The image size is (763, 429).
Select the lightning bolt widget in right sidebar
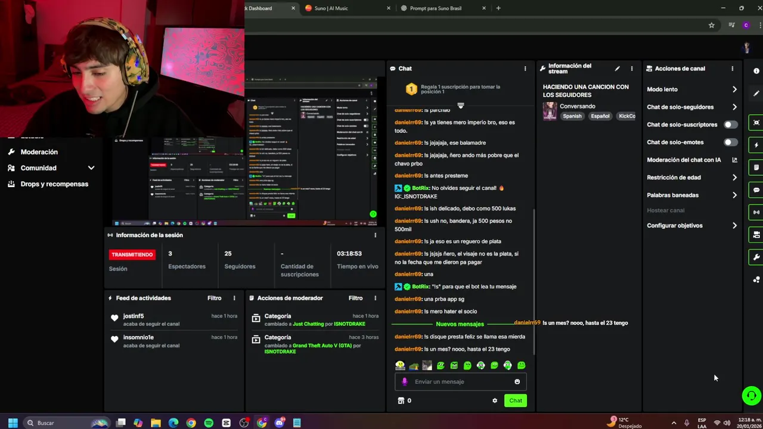pos(756,145)
